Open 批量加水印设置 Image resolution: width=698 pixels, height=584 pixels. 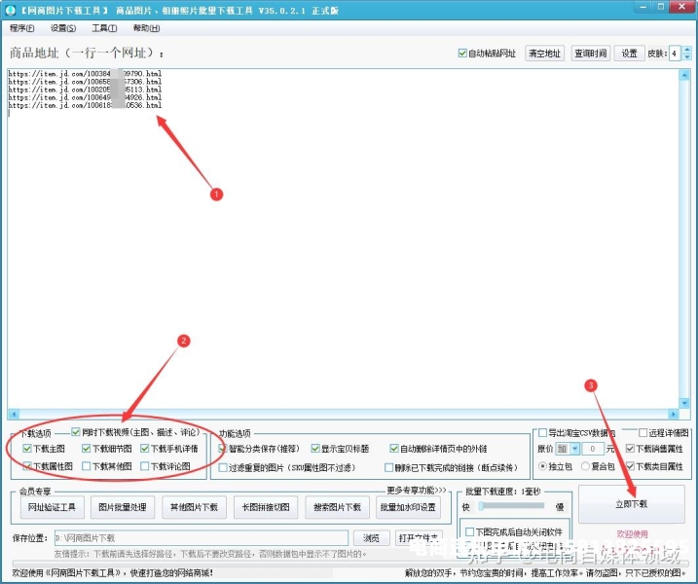[408, 507]
